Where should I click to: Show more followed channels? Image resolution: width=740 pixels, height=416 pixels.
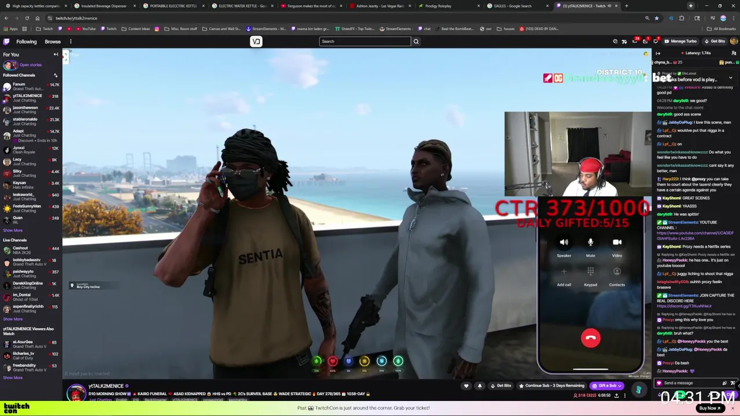pos(13,231)
